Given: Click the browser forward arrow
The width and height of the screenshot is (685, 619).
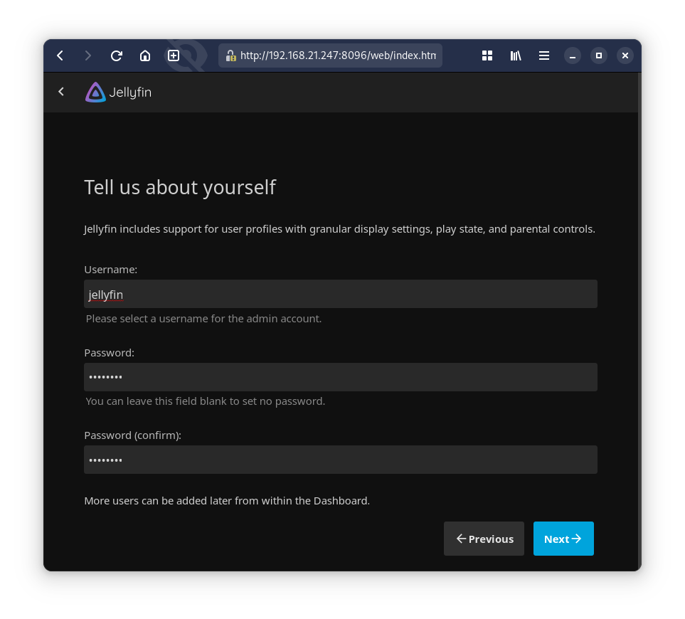Looking at the screenshot, I should pos(87,55).
